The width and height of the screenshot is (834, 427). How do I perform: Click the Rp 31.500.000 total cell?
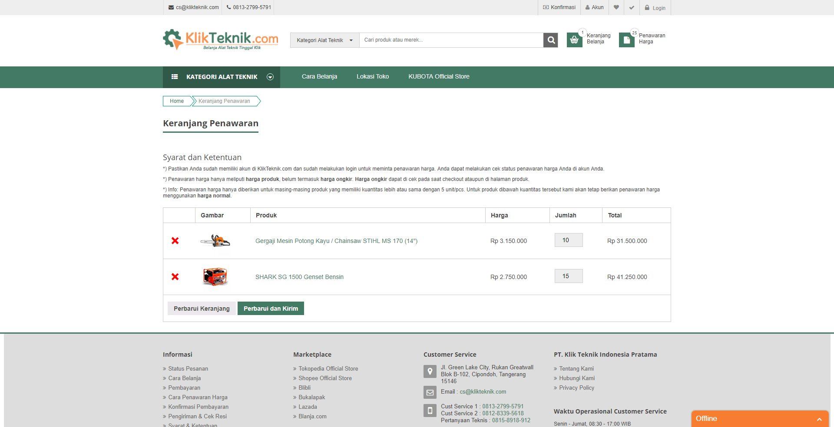627,241
